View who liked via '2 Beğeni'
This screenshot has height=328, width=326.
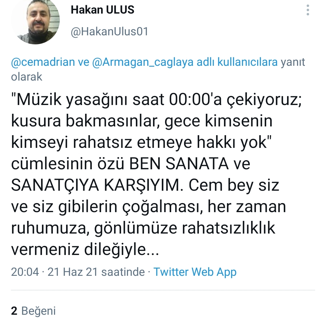pyautogui.click(x=34, y=310)
